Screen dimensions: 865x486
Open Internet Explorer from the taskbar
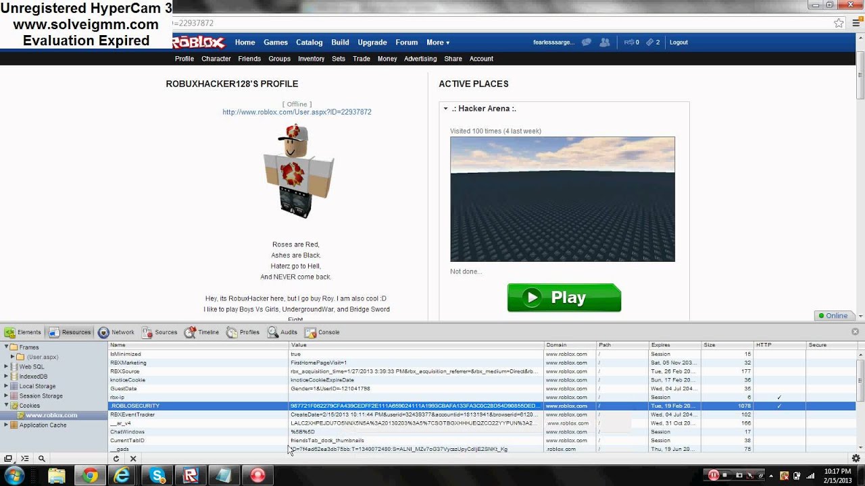123,476
